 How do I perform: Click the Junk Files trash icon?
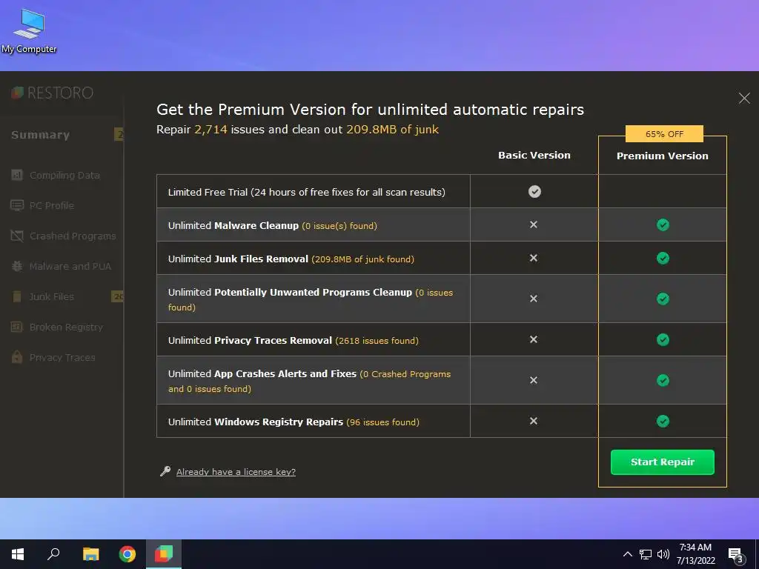click(17, 296)
